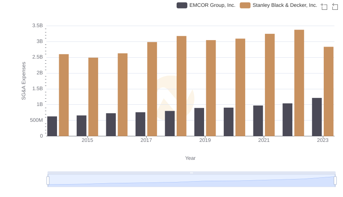
Task: Select the 2021 Stanley Black & Decker bar
Action: pos(270,85)
